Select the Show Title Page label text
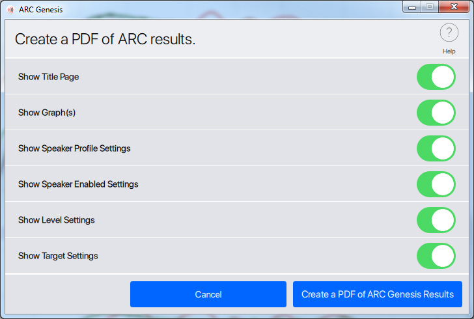The height and width of the screenshot is (319, 474). click(x=48, y=77)
